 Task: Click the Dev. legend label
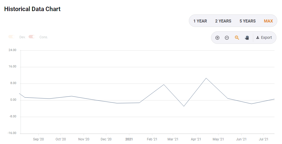[22, 37]
